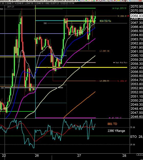Select the 25.00 stochastic level label
Viewport: 143px width, 160px height.
[x=132, y=145]
